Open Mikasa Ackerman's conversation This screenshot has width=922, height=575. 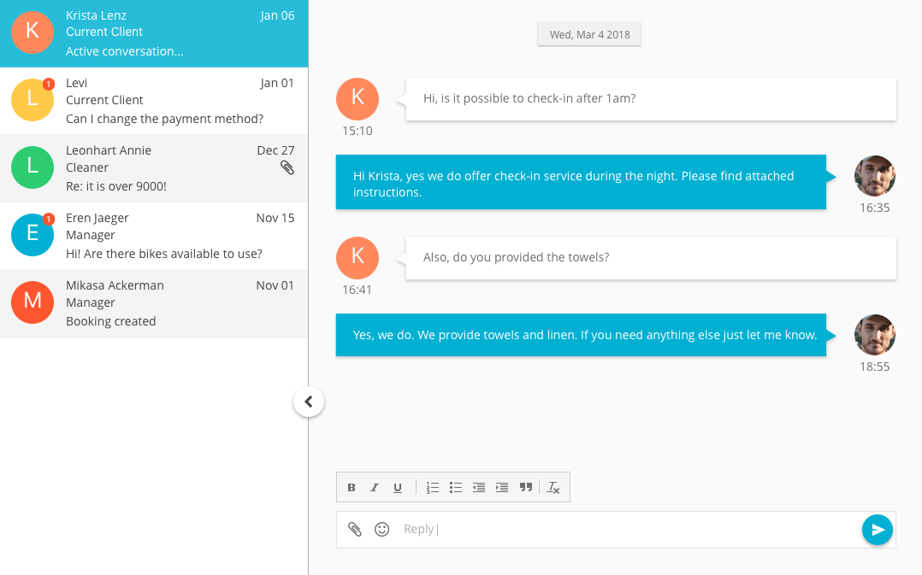(x=154, y=303)
